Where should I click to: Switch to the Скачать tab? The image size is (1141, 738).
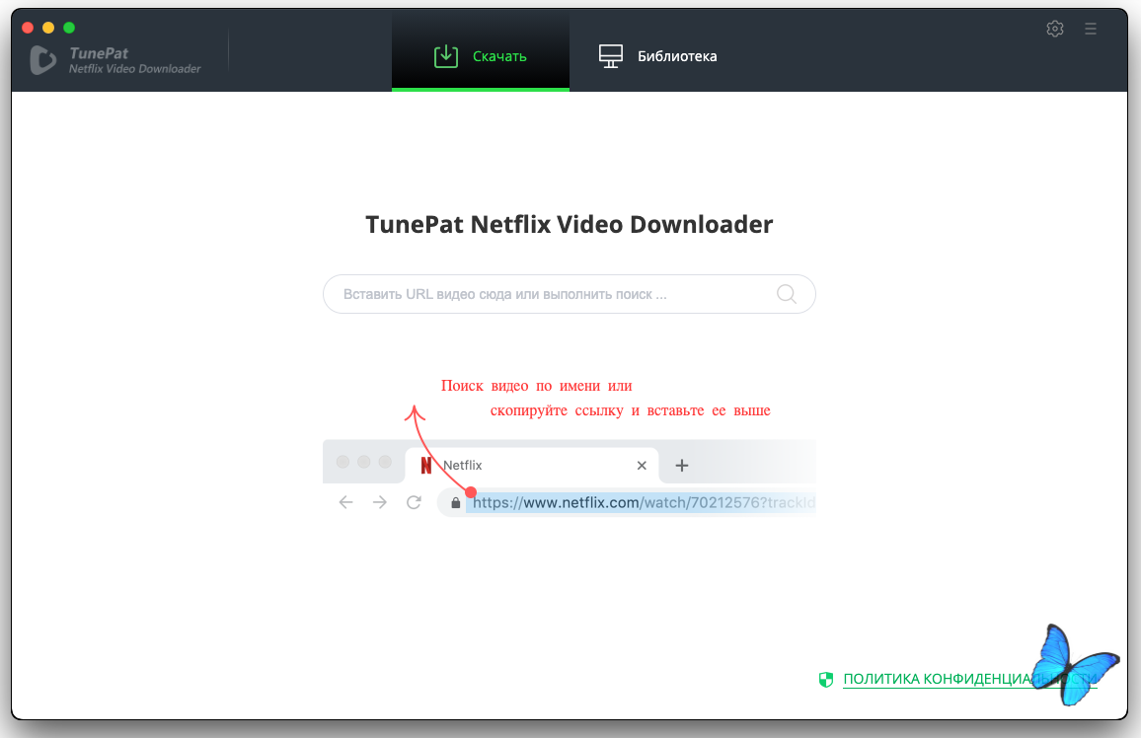(x=481, y=56)
